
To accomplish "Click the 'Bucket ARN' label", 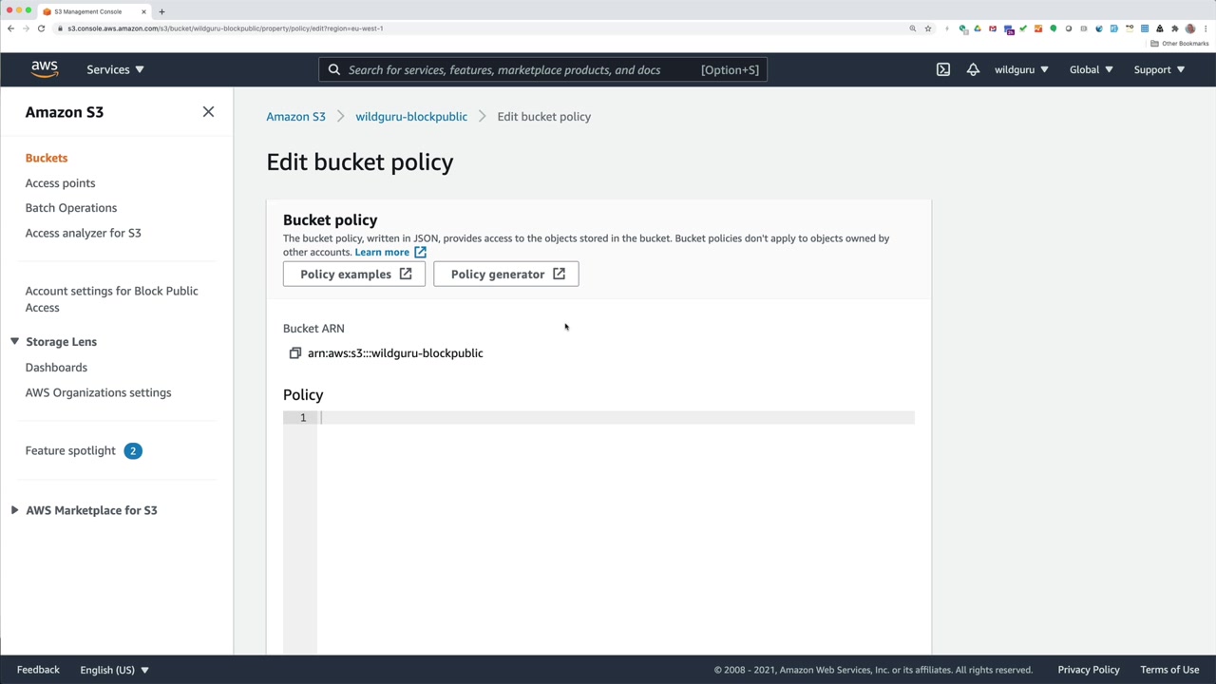I will click(313, 329).
